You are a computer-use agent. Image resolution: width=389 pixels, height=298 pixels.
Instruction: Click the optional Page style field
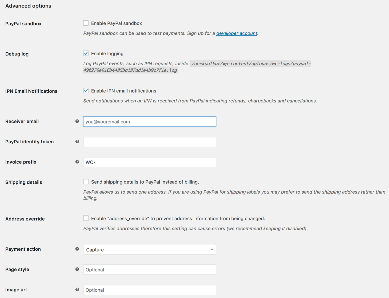click(x=149, y=270)
